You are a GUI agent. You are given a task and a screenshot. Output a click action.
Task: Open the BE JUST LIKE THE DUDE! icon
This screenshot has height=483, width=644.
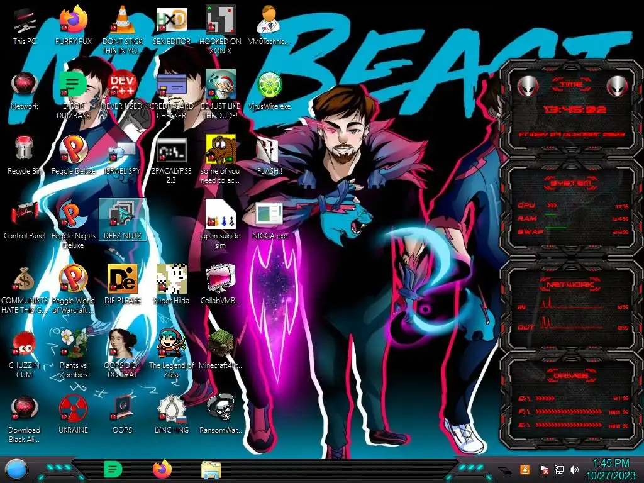coord(220,96)
